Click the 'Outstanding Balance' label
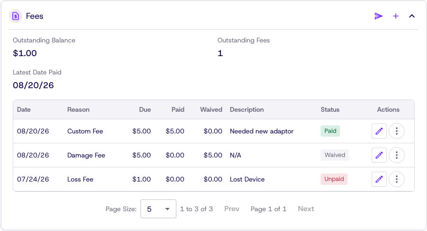The image size is (427, 231). 44,40
